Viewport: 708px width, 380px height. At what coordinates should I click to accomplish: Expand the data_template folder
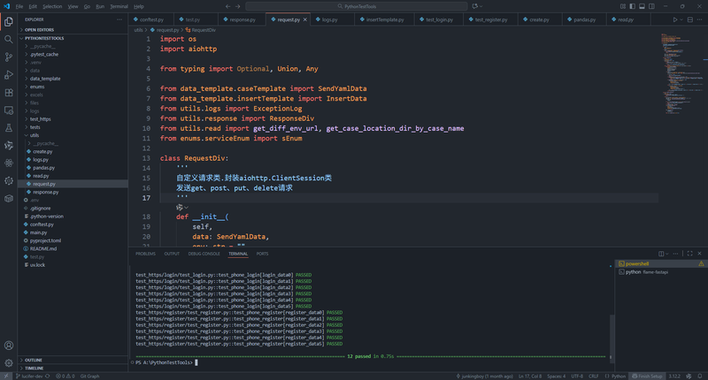coord(44,78)
